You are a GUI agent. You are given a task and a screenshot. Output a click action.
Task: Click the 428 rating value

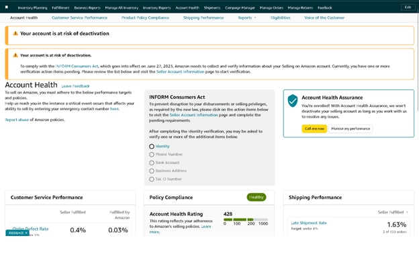tap(228, 214)
